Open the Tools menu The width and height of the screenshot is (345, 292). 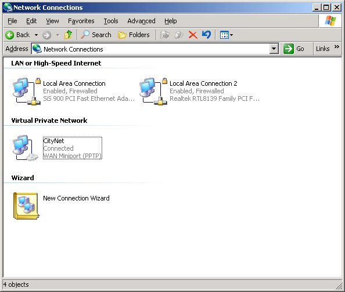[x=111, y=21]
